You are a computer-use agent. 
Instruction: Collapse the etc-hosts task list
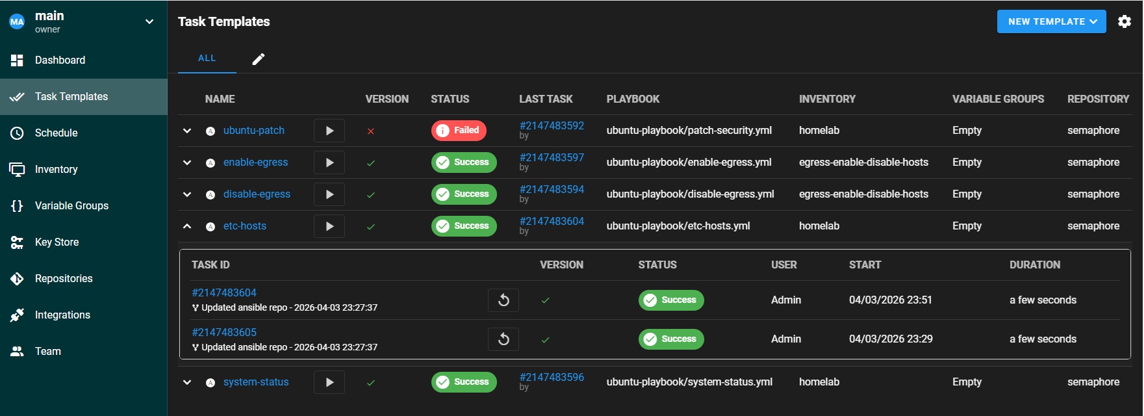(x=187, y=226)
